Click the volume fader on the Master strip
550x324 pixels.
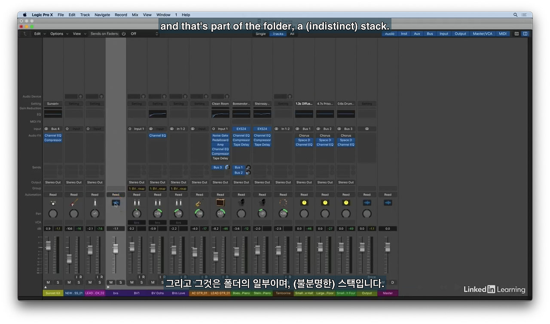(x=388, y=247)
